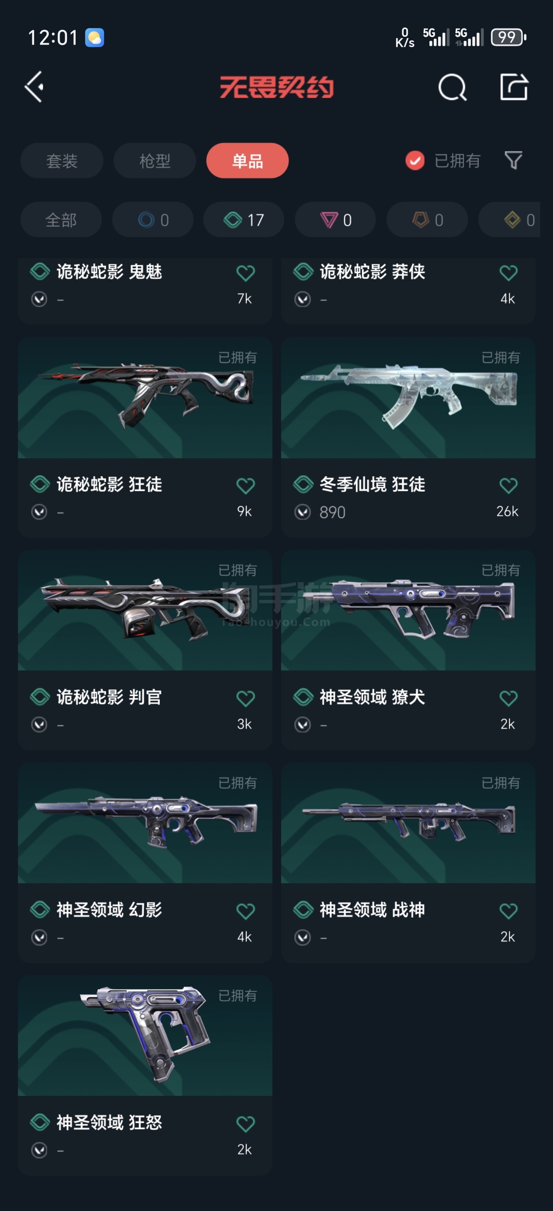
Task: Filter by the pink triangle tier 0
Action: click(x=335, y=220)
